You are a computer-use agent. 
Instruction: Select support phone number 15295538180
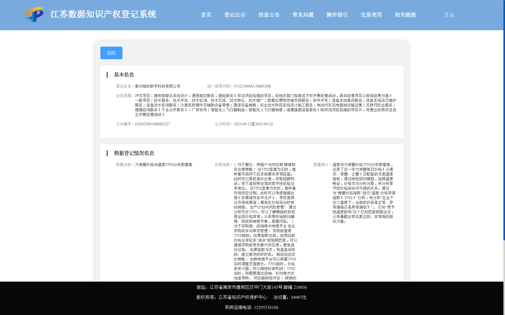266,307
